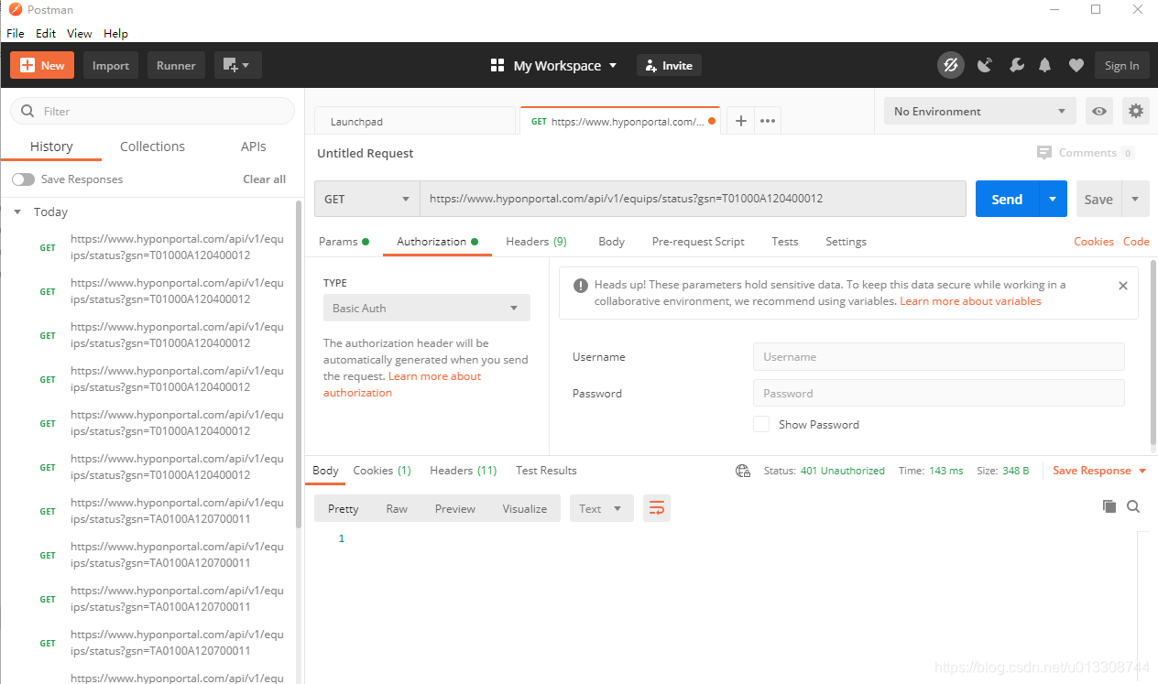
Task: Check the Show Password box
Action: (x=761, y=424)
